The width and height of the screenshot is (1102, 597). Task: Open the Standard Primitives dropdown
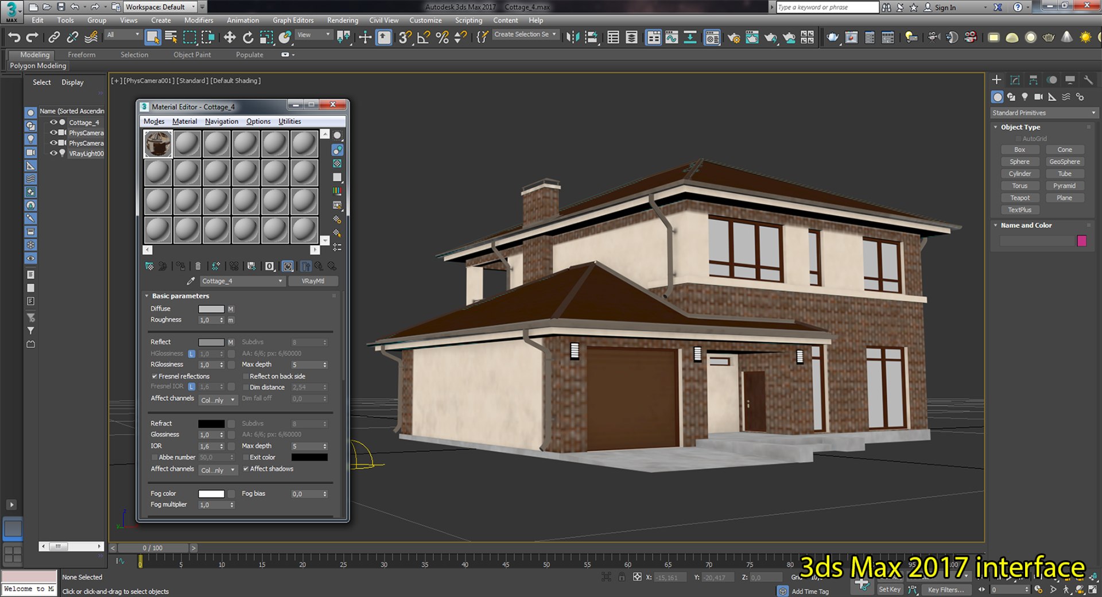[x=1044, y=113]
